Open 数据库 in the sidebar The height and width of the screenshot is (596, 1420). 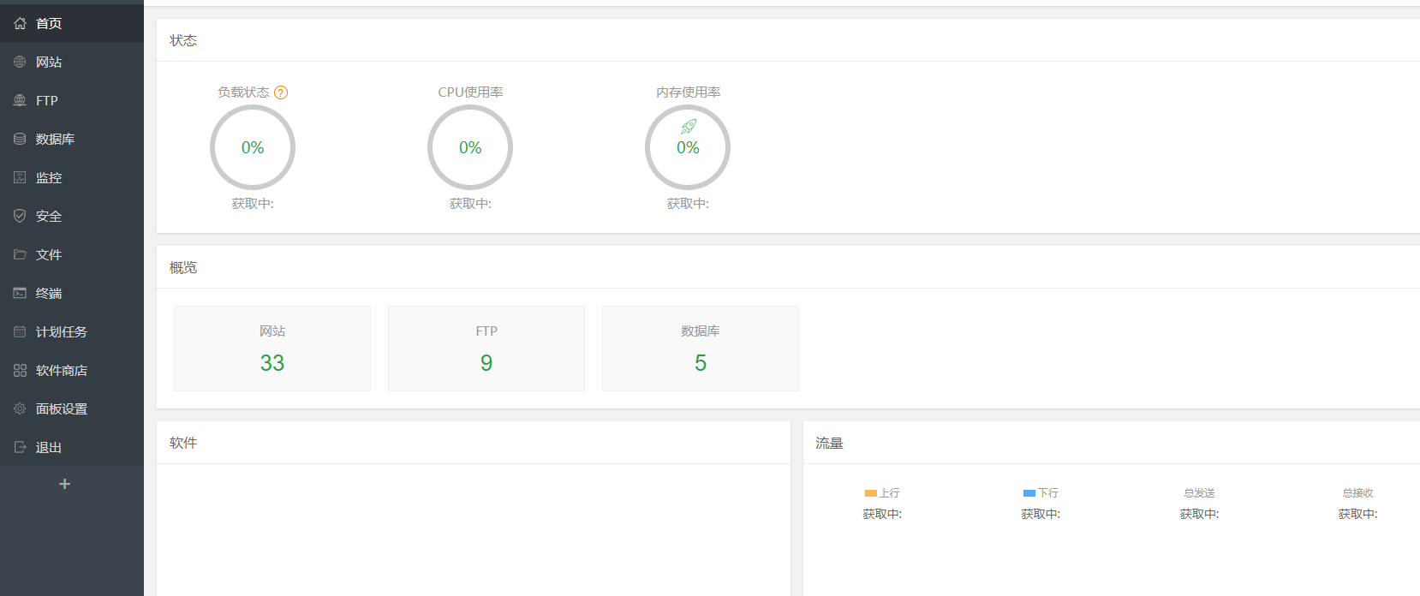click(72, 139)
